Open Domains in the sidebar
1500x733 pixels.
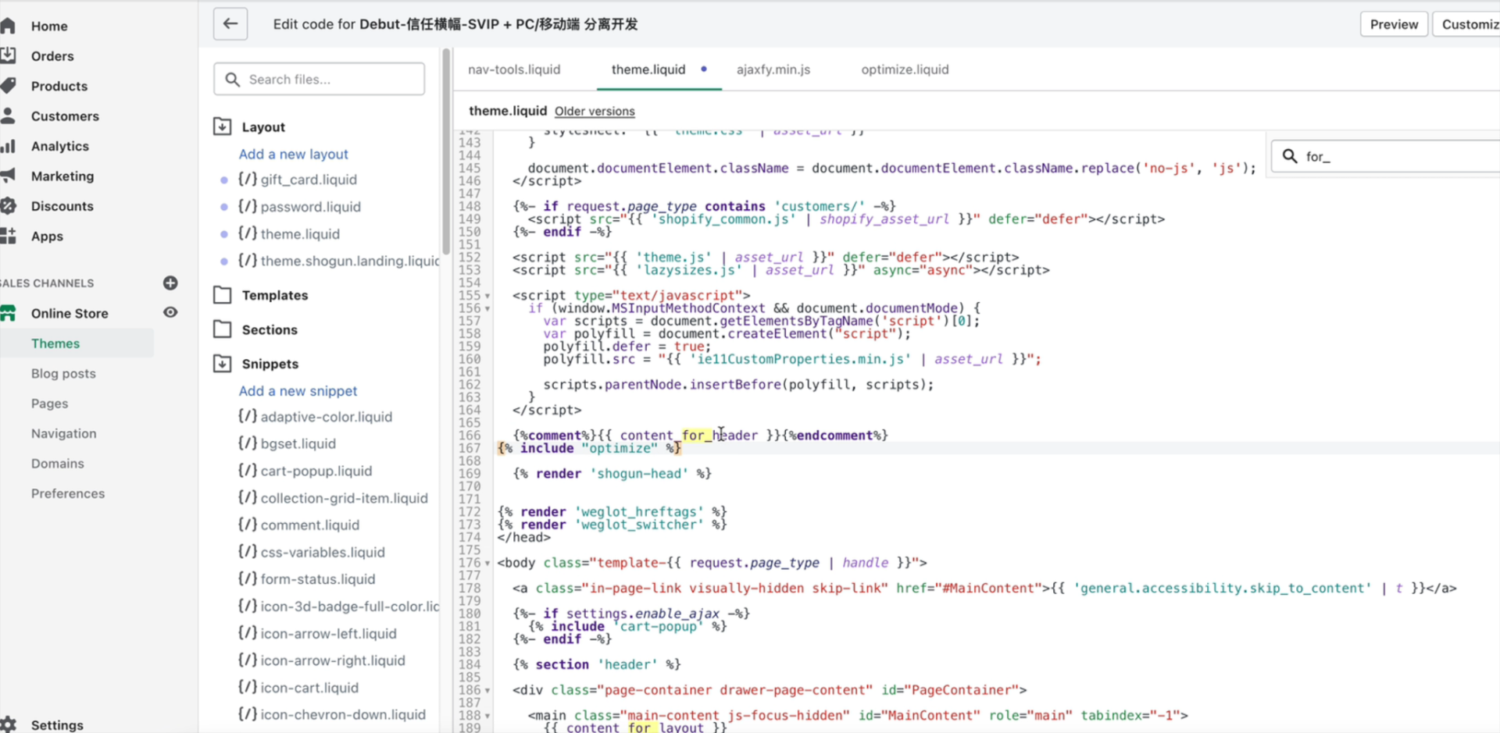[58, 463]
